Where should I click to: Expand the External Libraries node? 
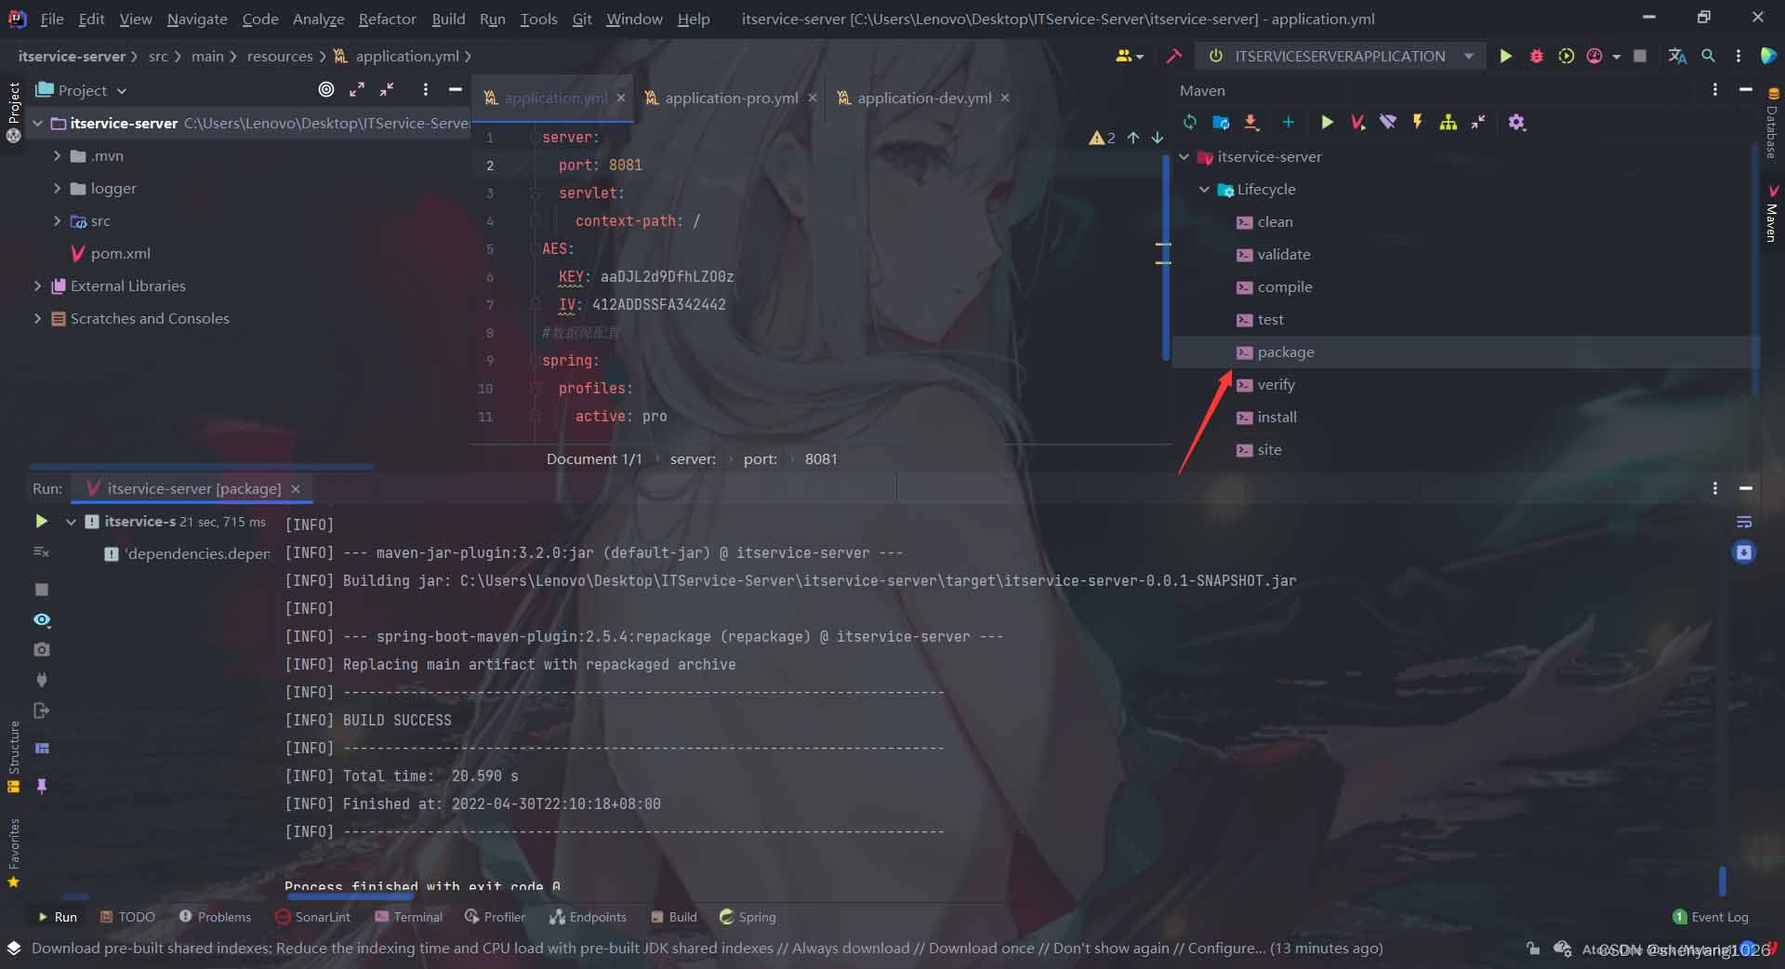[x=37, y=285]
